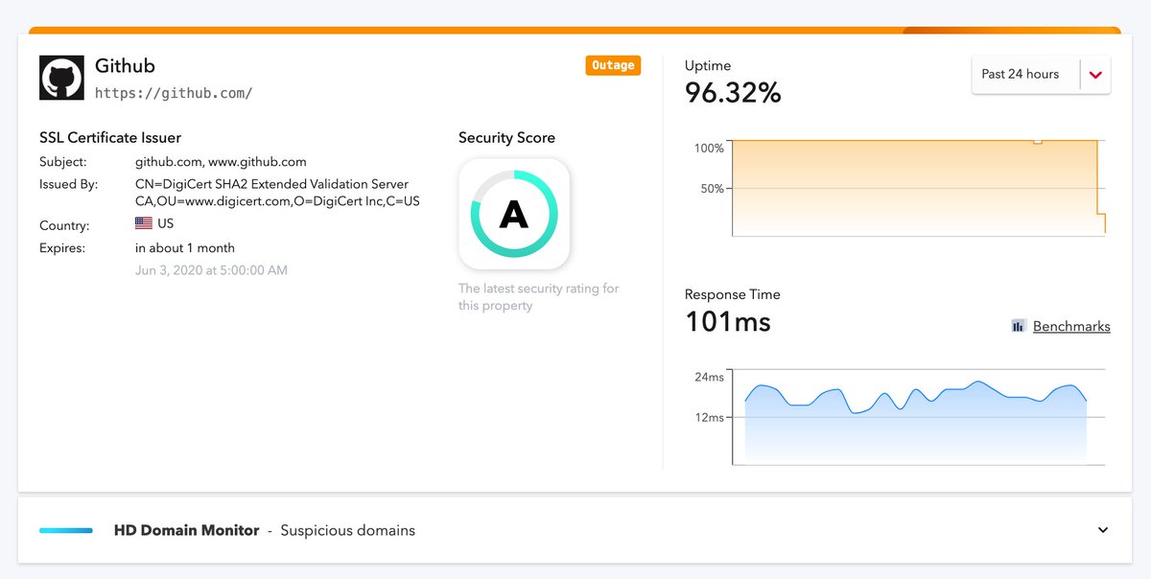Click the Benchmarks bar chart icon
1151x579 pixels.
pyautogui.click(x=1018, y=326)
